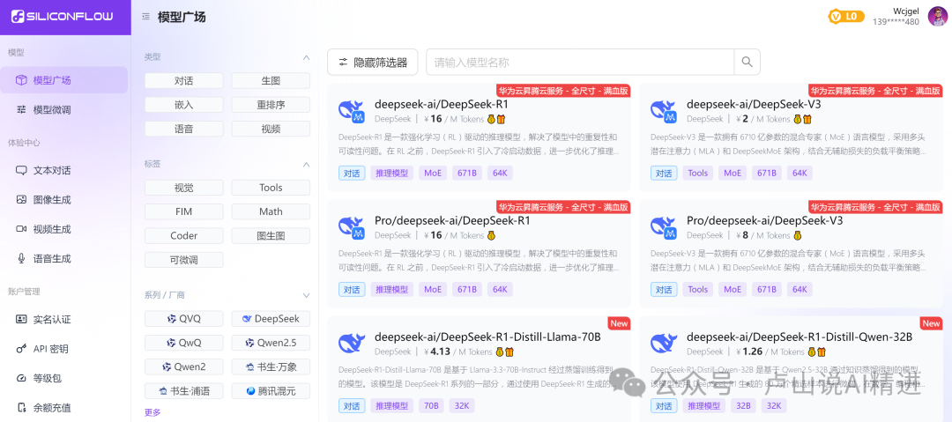
Task: Click the 实名认证 ID card icon
Action: pos(21,319)
